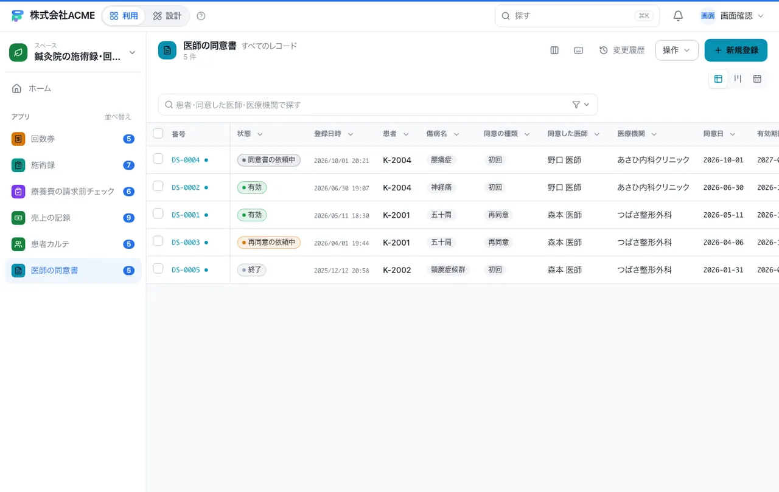Open the 傷病名 column header menu

456,134
